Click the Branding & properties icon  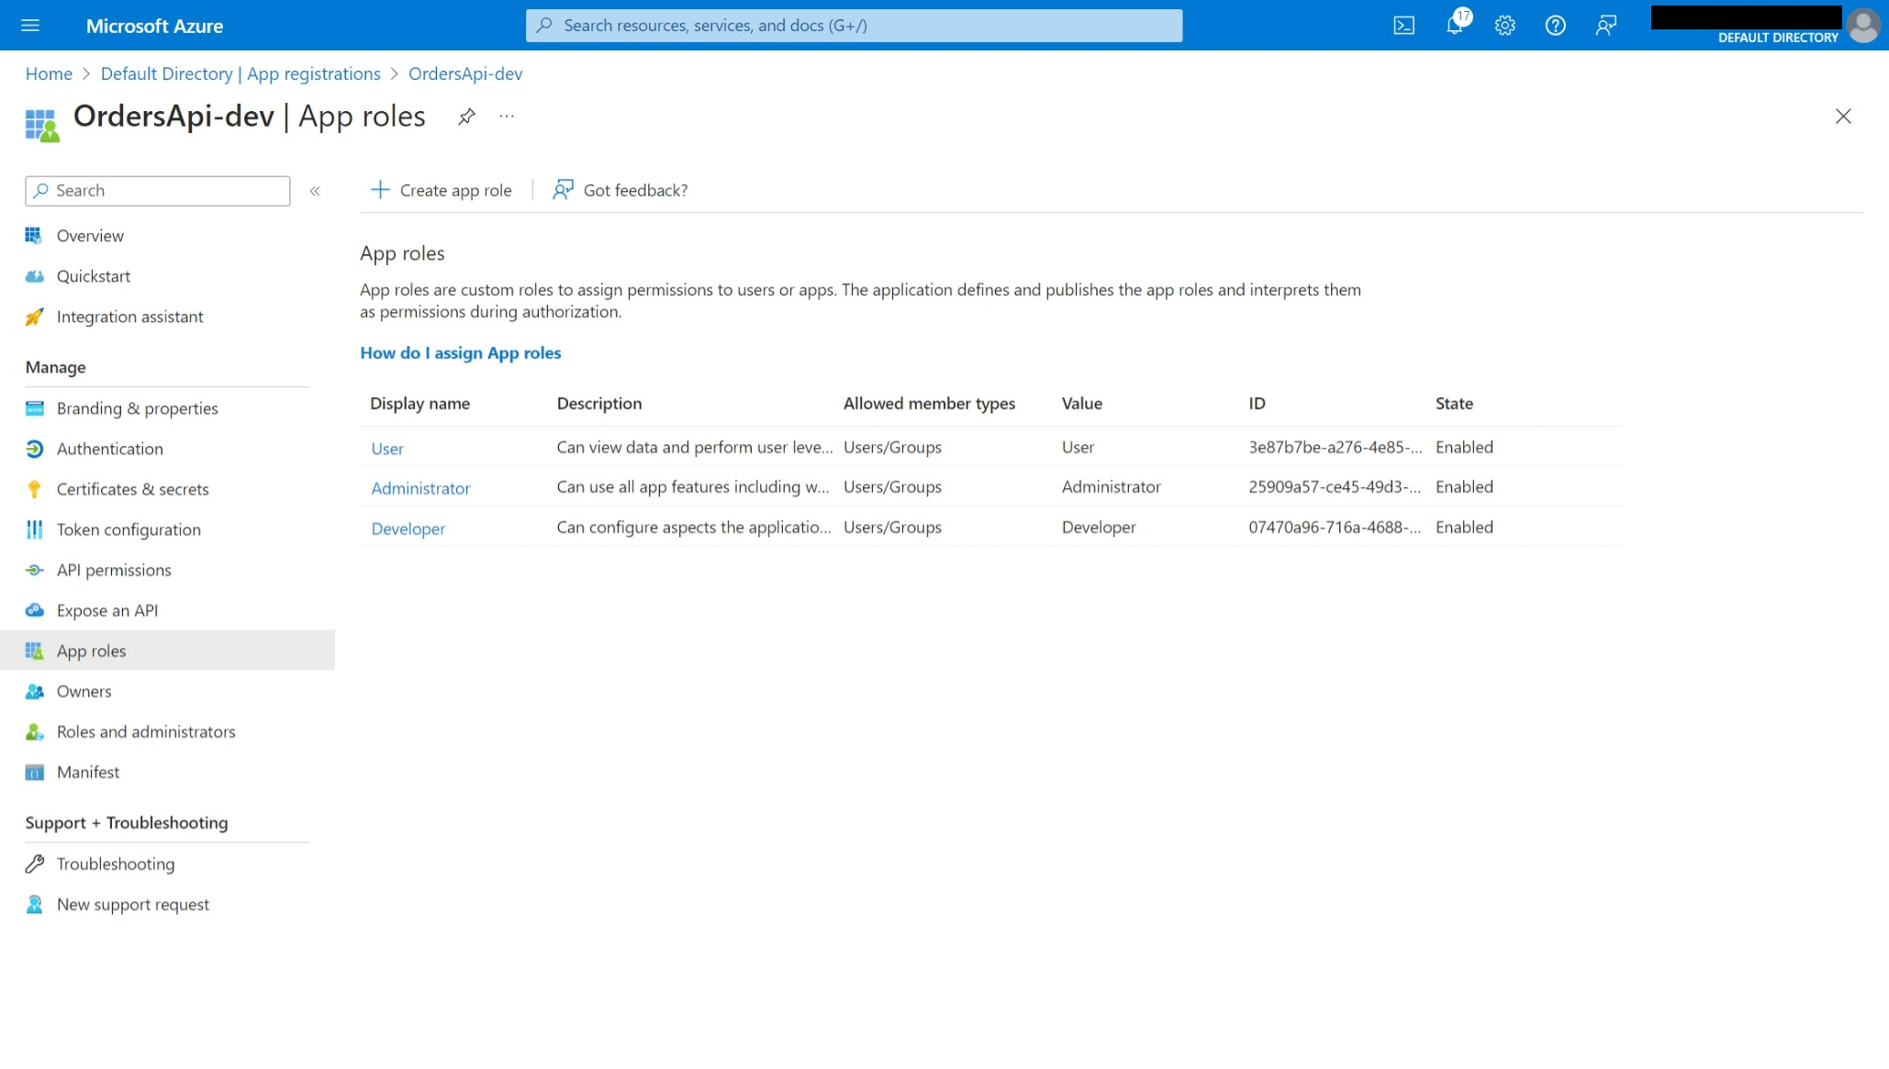[x=34, y=408]
